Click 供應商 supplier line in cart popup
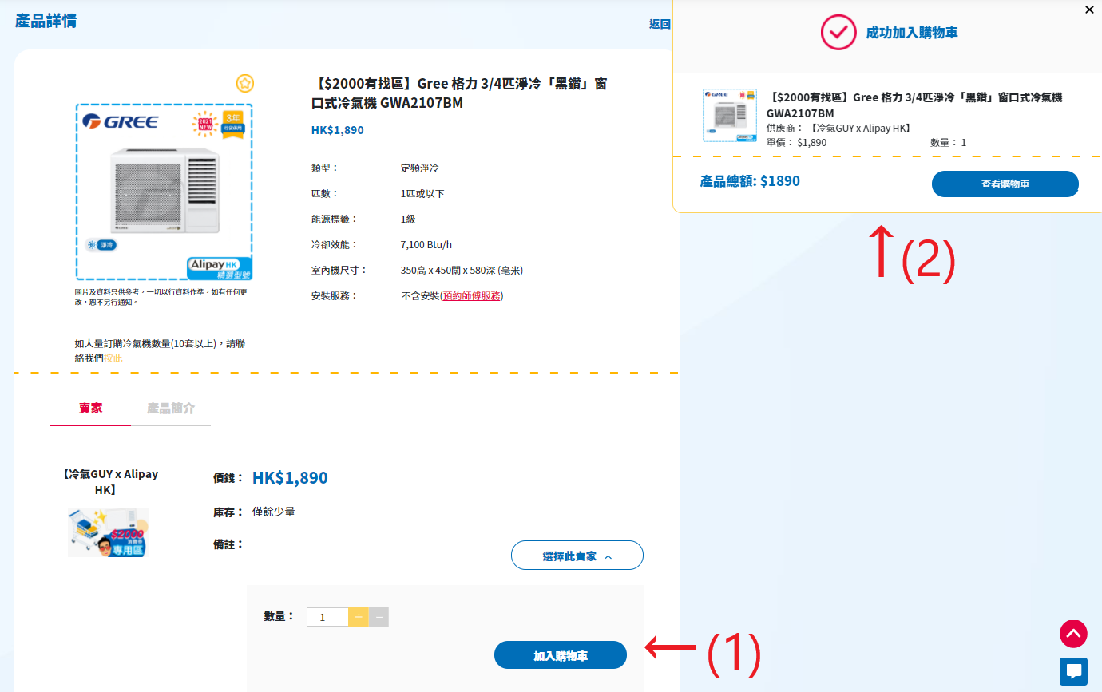1102x692 pixels. coord(839,128)
